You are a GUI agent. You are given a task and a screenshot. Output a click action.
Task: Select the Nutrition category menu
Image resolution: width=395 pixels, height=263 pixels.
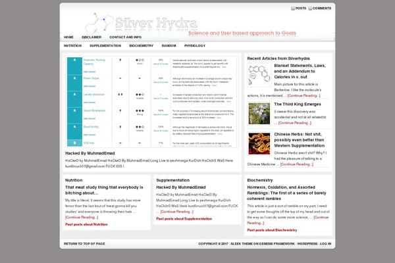[72, 46]
